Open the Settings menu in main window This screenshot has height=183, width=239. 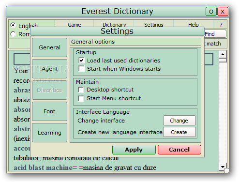tap(154, 25)
